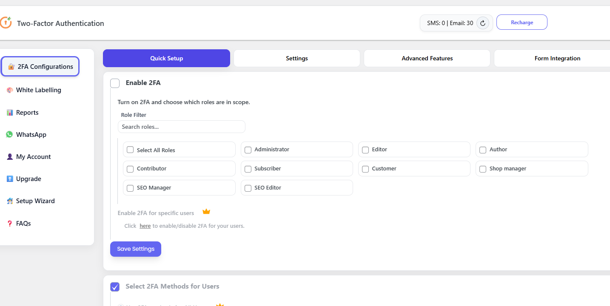Click the FAQs question mark icon
This screenshot has width=610, height=306.
tap(10, 224)
